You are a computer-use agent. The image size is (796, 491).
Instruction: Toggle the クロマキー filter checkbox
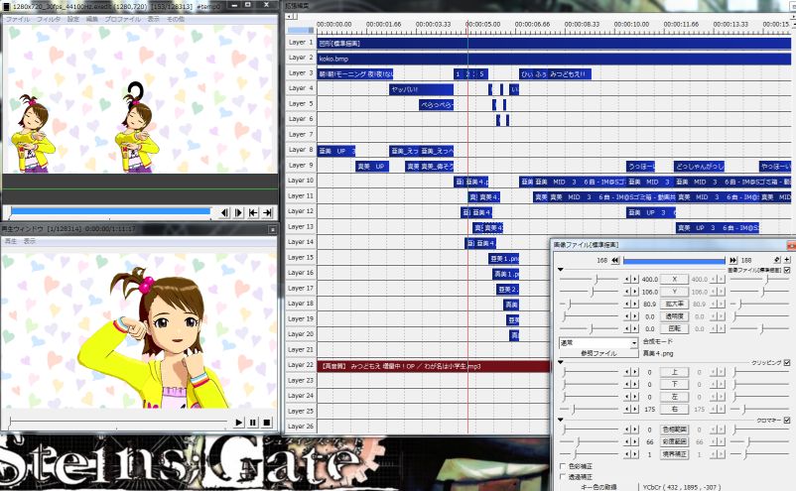point(787,420)
